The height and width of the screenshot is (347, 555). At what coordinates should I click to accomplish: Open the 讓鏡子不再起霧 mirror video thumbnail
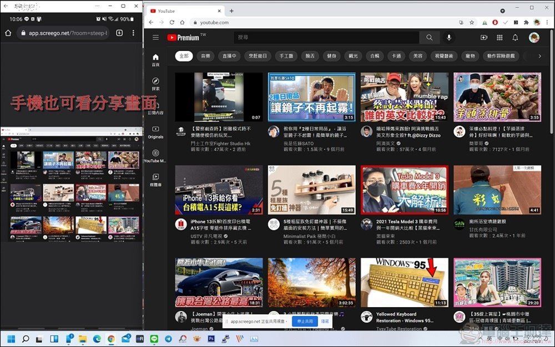click(x=312, y=97)
